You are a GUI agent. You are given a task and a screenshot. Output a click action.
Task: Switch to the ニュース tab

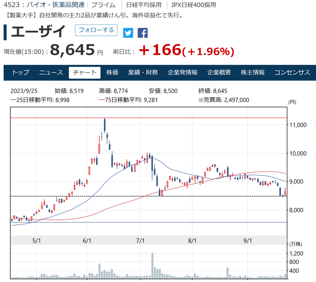click(51, 72)
